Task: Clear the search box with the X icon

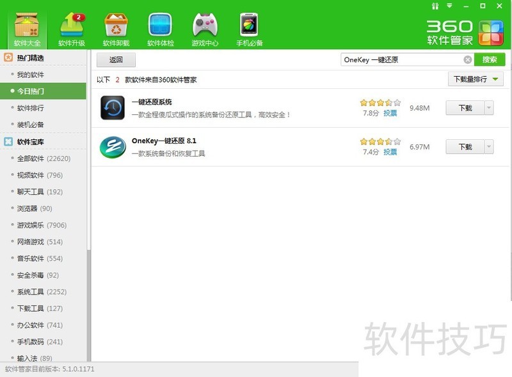Action: [467, 59]
